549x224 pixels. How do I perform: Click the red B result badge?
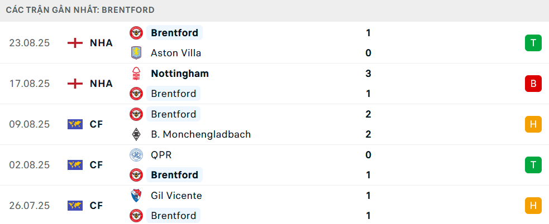pyautogui.click(x=533, y=84)
